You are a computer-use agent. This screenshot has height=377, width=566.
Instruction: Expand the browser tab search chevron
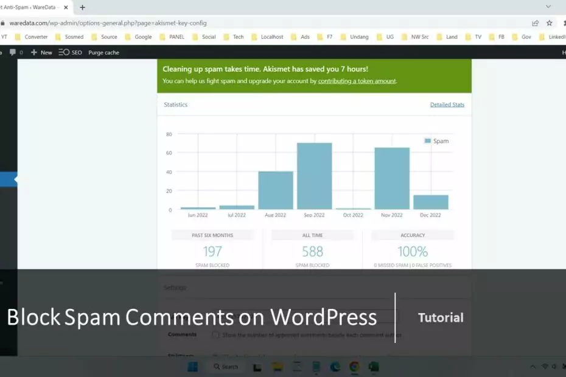pyautogui.click(x=550, y=7)
